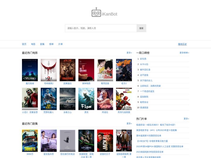
Task: Open rank 7 entry 一个奇迹的诞生
Action: [x=147, y=91]
